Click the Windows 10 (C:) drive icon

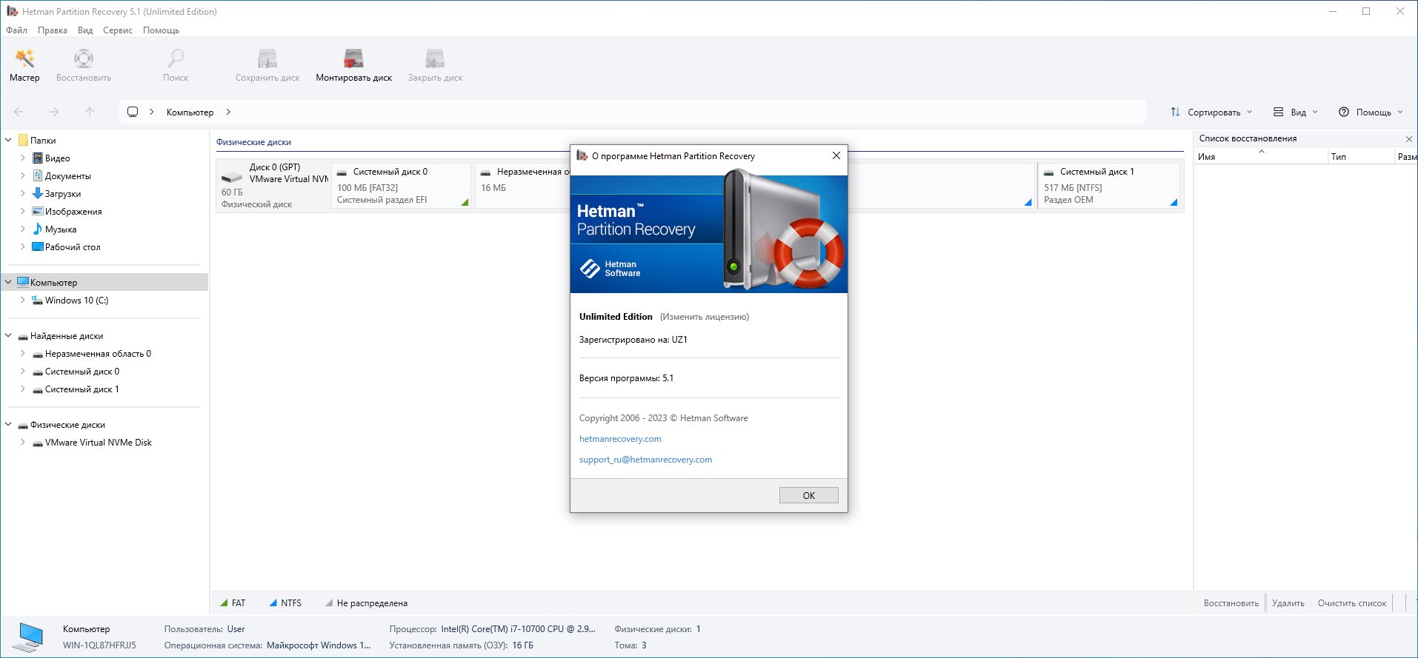[37, 301]
